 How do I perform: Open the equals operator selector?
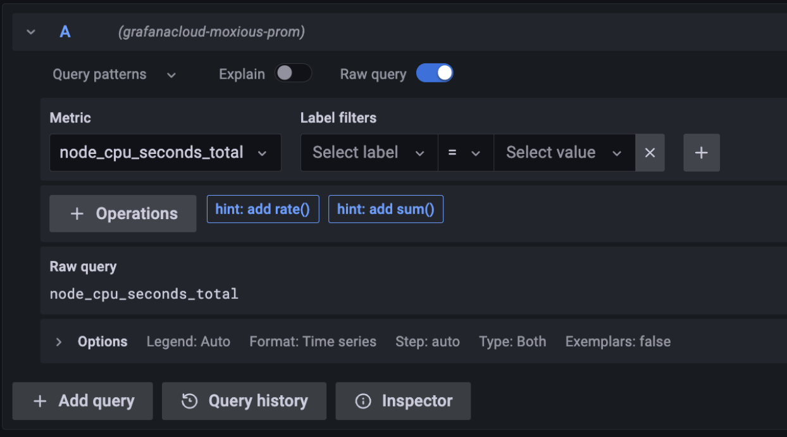466,153
